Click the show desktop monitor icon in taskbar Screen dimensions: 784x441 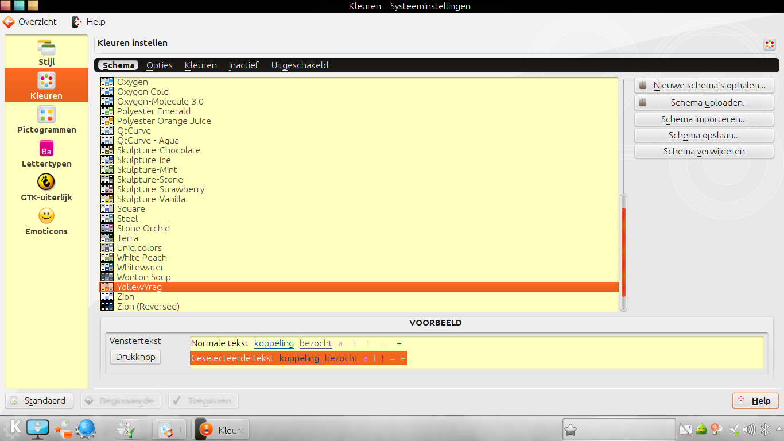tap(38, 429)
